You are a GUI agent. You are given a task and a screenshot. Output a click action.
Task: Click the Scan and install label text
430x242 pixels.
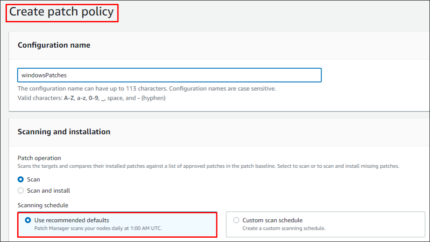click(48, 191)
